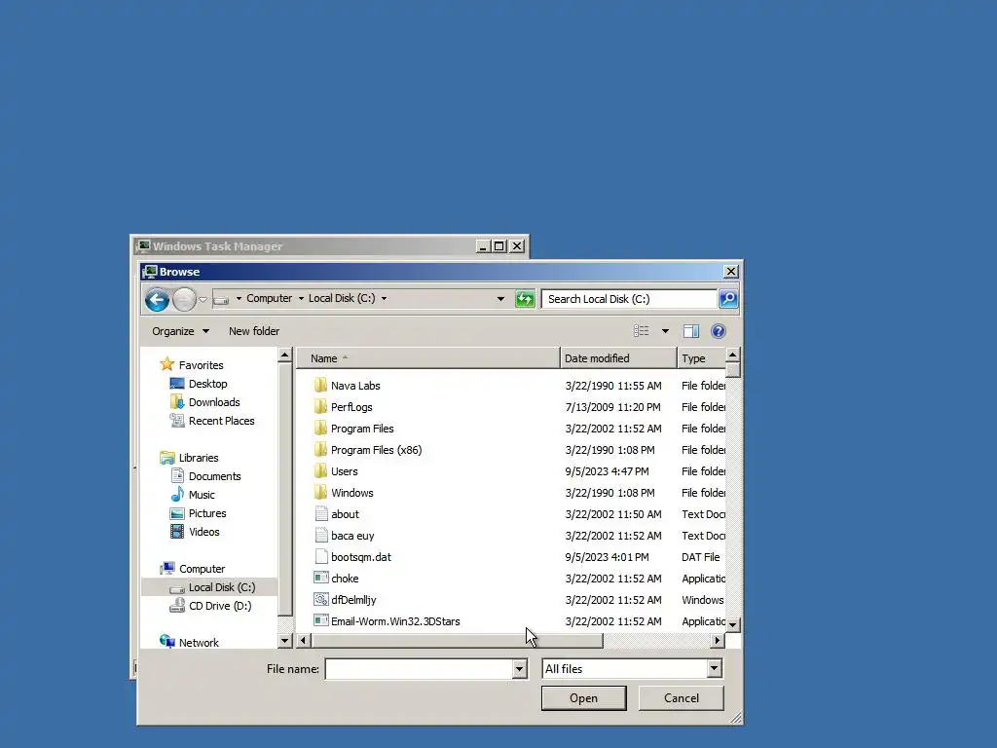This screenshot has width=997, height=748.
Task: Select the Users folder icon
Action: pyautogui.click(x=320, y=471)
